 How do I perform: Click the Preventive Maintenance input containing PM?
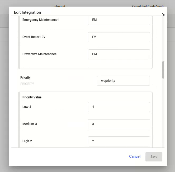pos(119,54)
